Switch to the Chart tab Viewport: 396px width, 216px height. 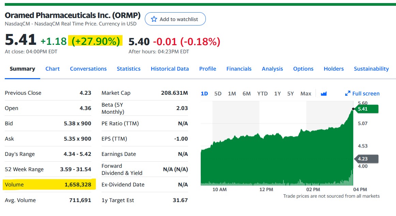pyautogui.click(x=52, y=69)
